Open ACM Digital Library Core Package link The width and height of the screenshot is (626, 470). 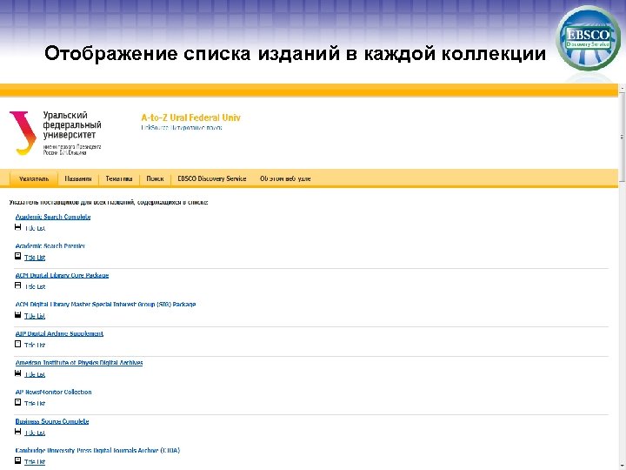[x=62, y=275]
